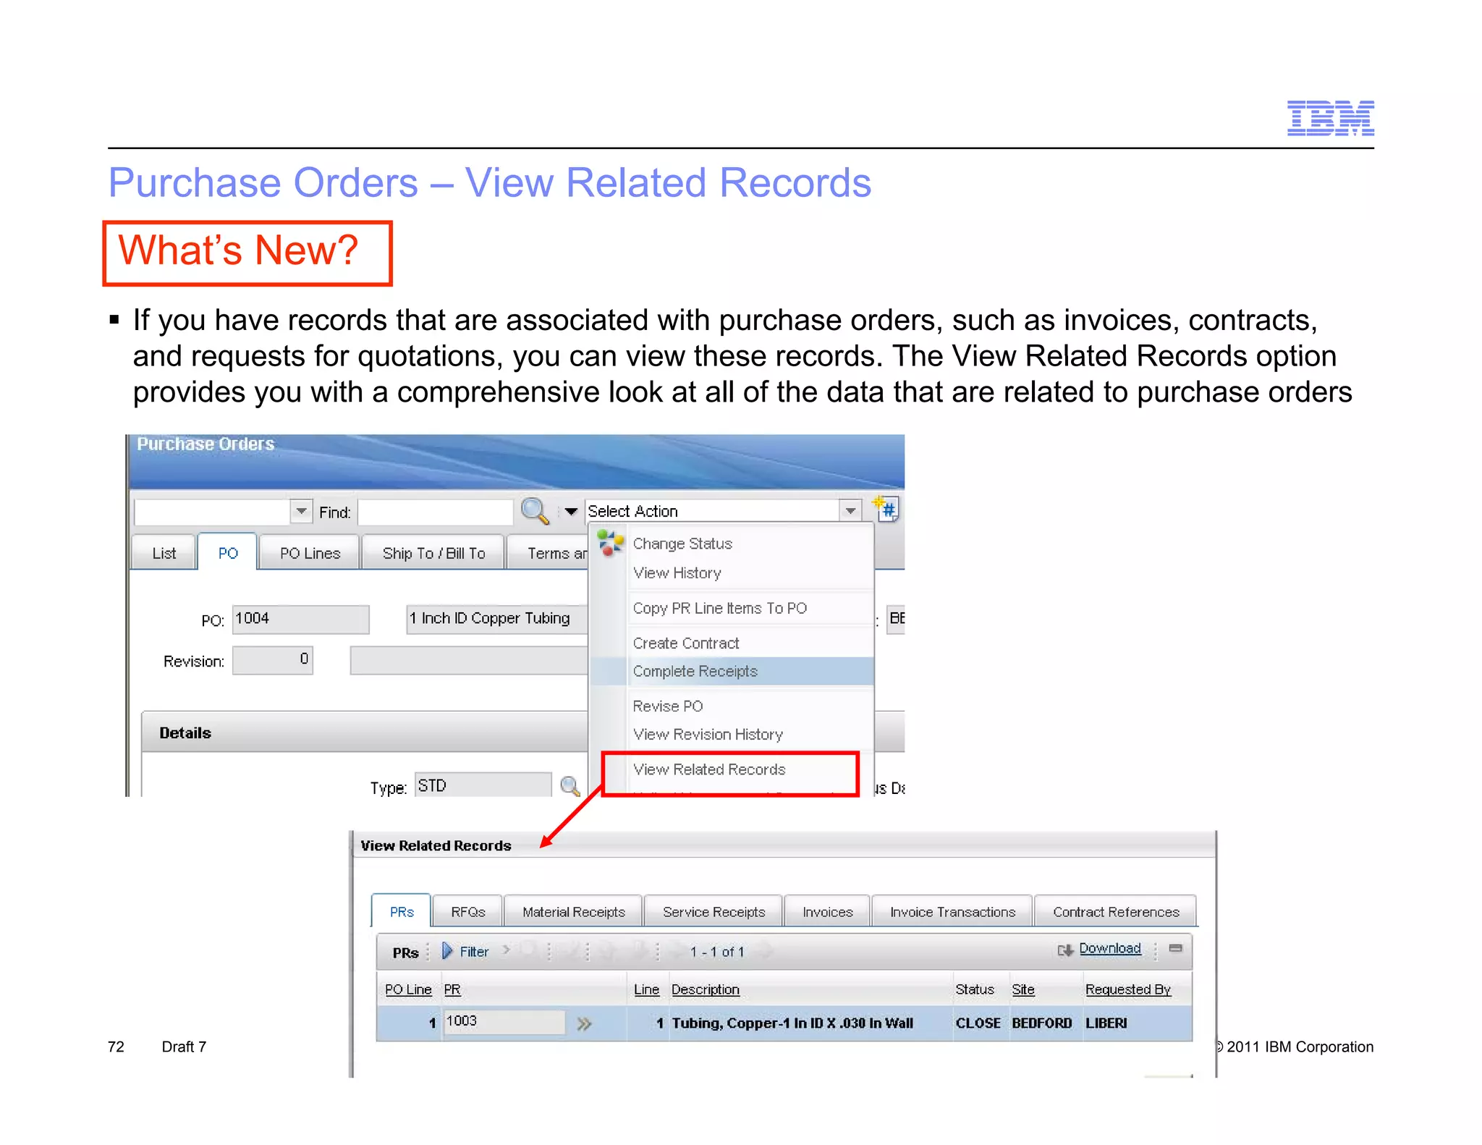Click the PR field containing 1003
The height and width of the screenshot is (1145, 1482).
504,1022
